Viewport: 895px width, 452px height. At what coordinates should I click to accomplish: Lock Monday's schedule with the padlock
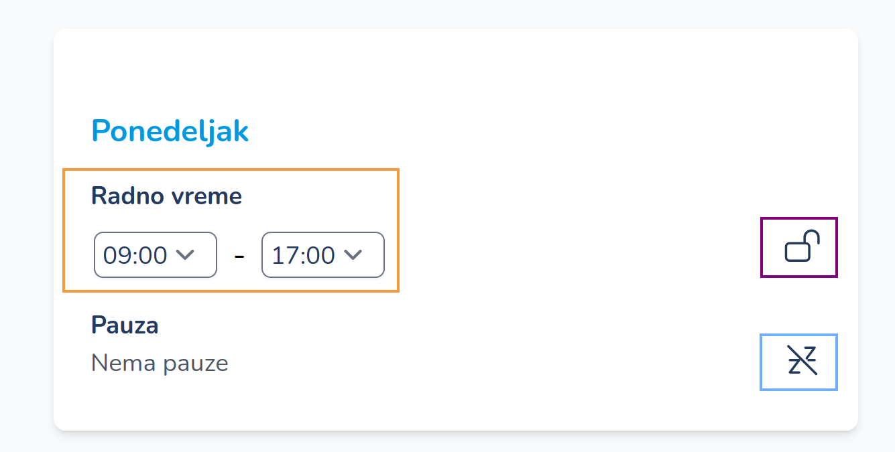pos(799,247)
